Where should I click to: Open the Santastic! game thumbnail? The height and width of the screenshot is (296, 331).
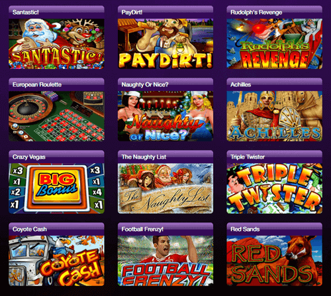56,44
